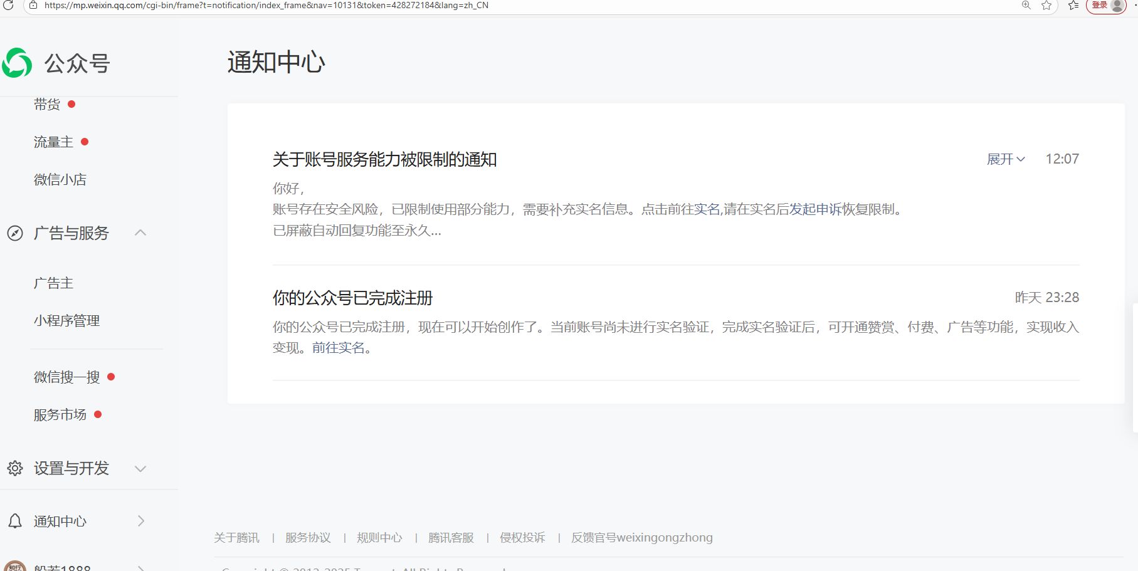Open the 规则中心 footer link
This screenshot has height=571, width=1138.
(x=379, y=538)
